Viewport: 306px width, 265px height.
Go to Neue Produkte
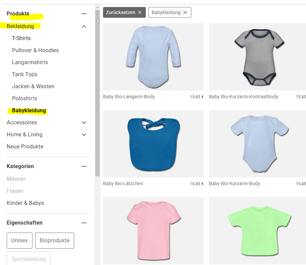tap(25, 147)
